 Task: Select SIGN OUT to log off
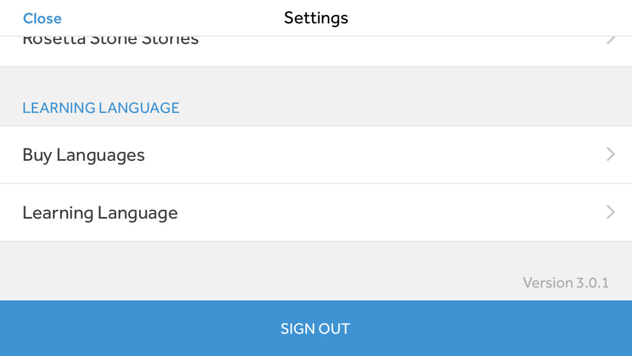[315, 328]
